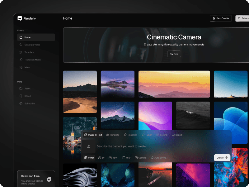Open the 360P resolution dropdown
This screenshot has width=249, height=187.
click(113, 158)
